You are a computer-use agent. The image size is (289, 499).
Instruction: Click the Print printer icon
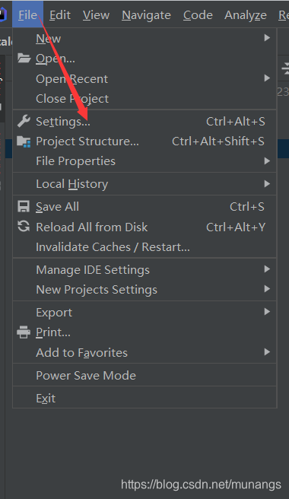coord(24,332)
